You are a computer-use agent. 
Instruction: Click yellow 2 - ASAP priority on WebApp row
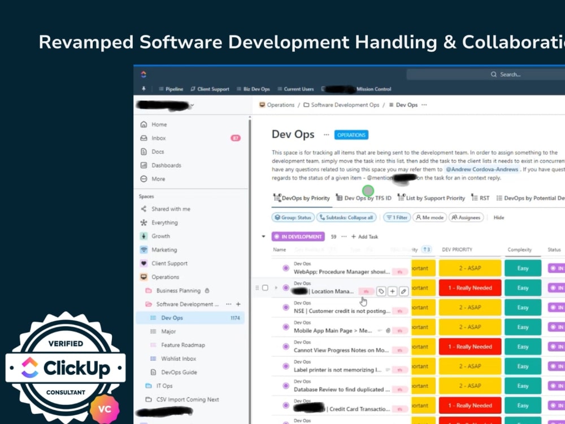click(470, 268)
